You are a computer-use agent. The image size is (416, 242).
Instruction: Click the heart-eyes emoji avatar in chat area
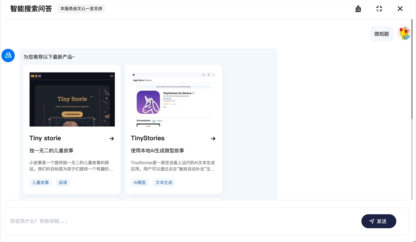pyautogui.click(x=404, y=33)
